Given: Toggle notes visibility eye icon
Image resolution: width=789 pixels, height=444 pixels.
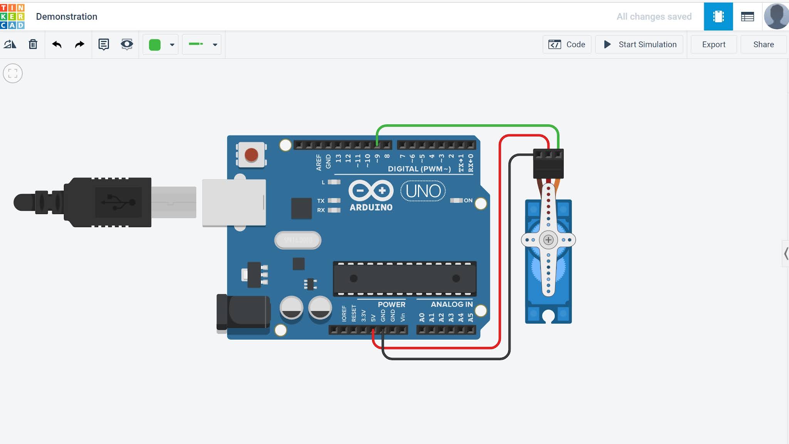Looking at the screenshot, I should [x=127, y=44].
